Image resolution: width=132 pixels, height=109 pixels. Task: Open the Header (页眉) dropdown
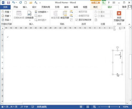pyautogui.click(x=6, y=12)
